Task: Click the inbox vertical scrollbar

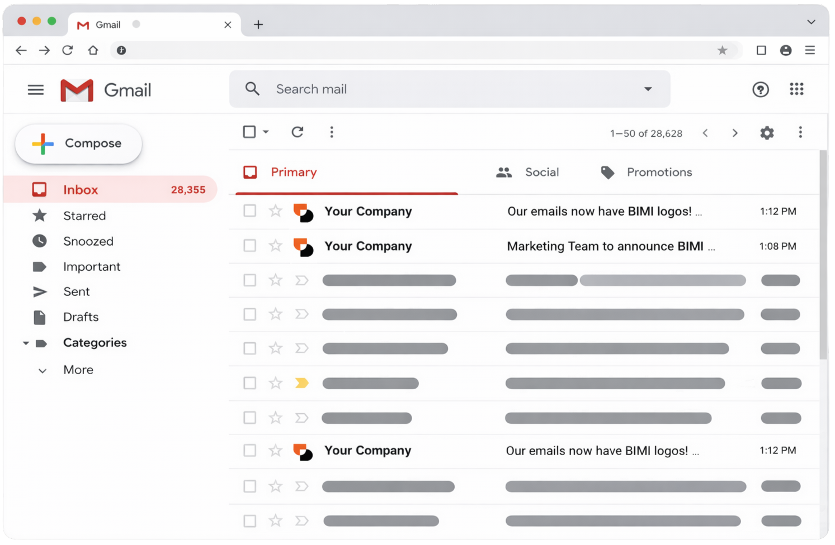Action: pyautogui.click(x=823, y=255)
